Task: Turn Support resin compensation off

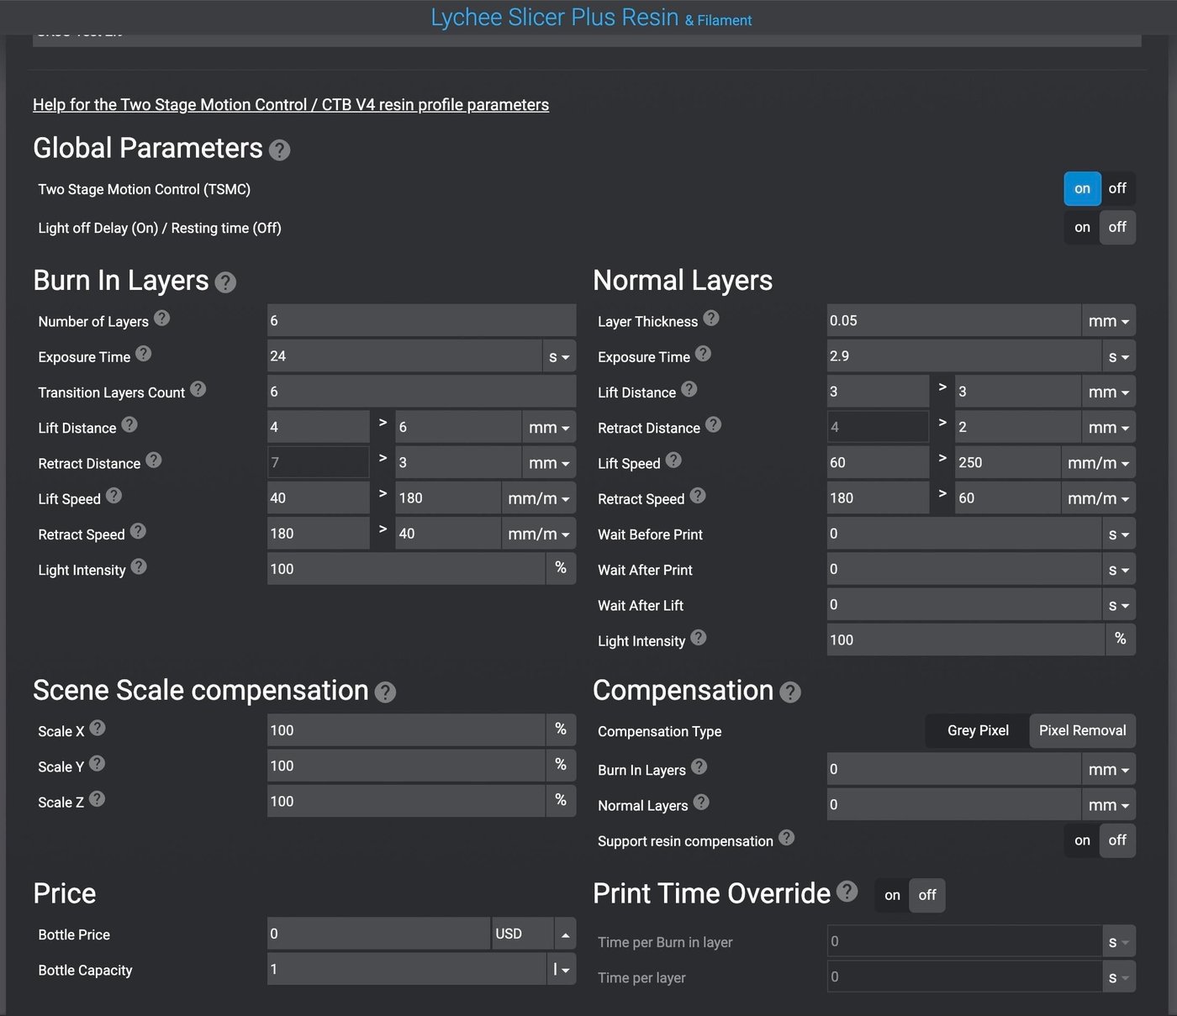Action: coord(1117,840)
